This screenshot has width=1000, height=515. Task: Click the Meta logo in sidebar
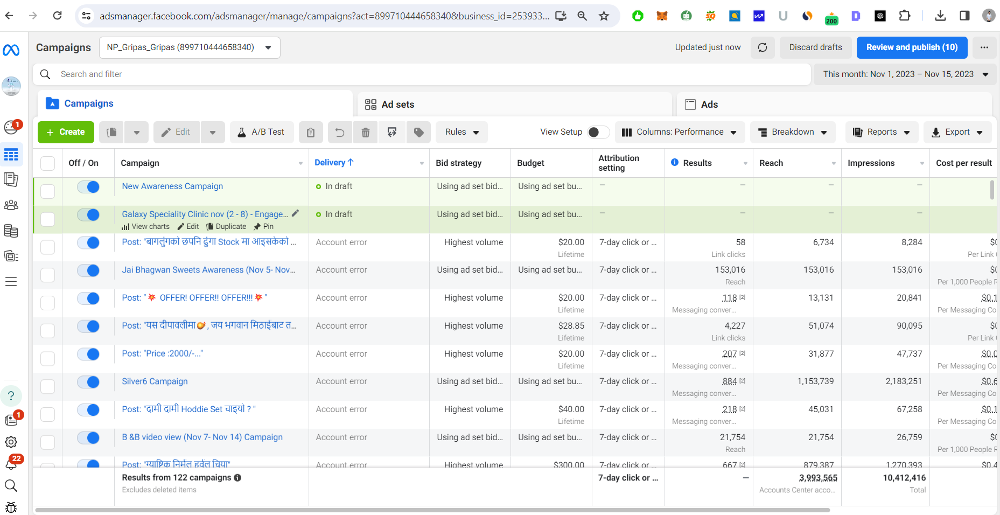[11, 50]
